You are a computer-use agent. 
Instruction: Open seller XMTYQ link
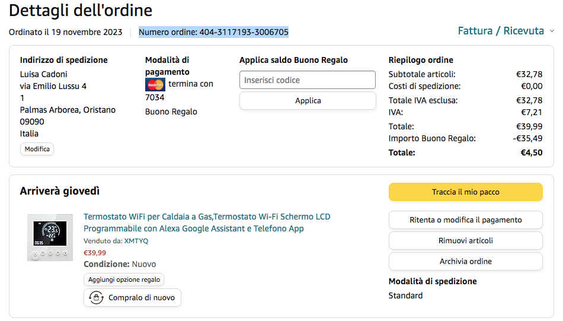pos(136,241)
